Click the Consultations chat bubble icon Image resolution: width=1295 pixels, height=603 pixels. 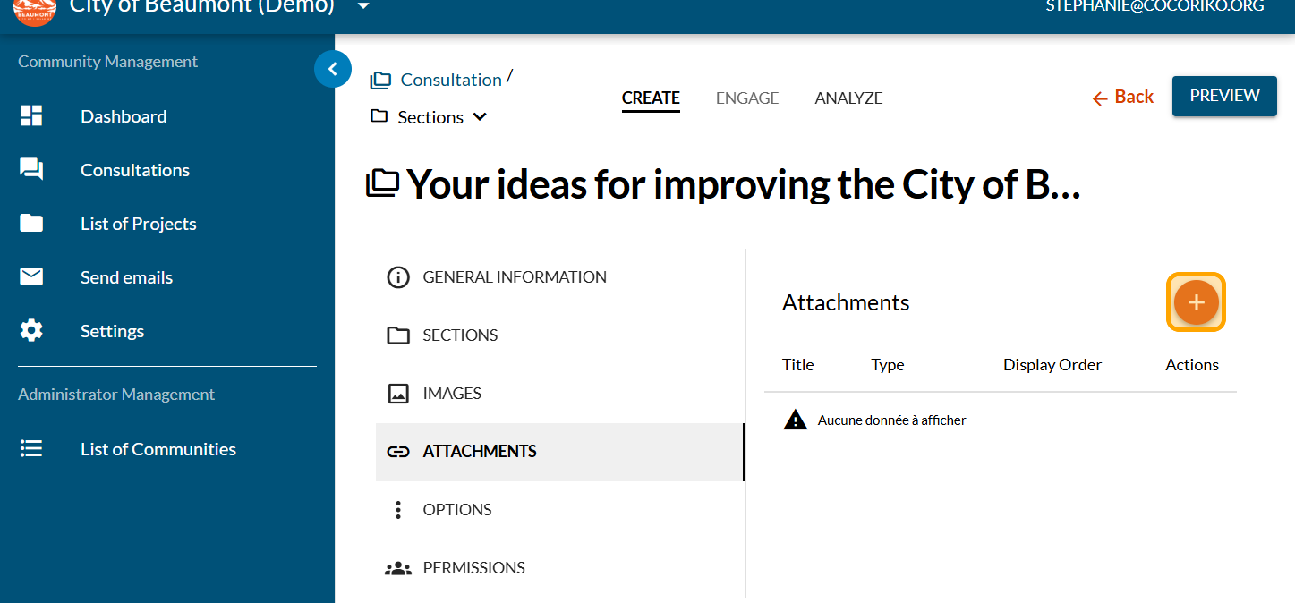click(31, 170)
